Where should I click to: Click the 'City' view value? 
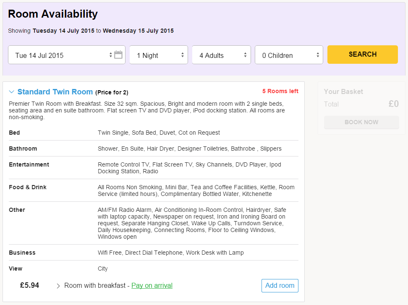[102, 269]
